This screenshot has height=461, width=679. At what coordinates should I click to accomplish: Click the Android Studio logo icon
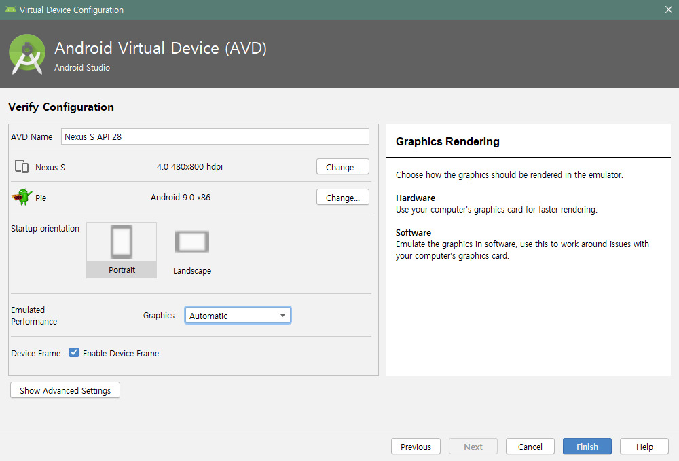[27, 54]
